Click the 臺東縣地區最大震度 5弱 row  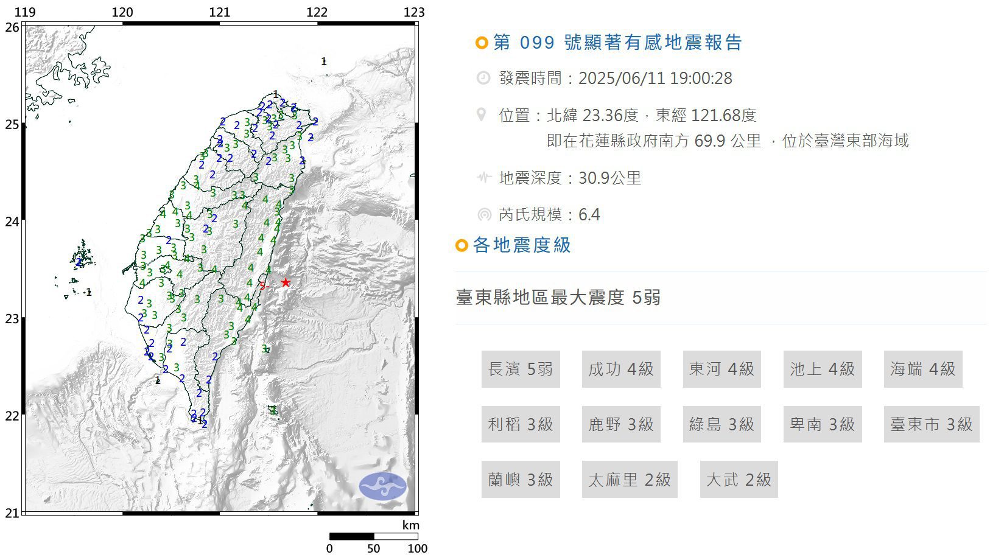[720, 298]
